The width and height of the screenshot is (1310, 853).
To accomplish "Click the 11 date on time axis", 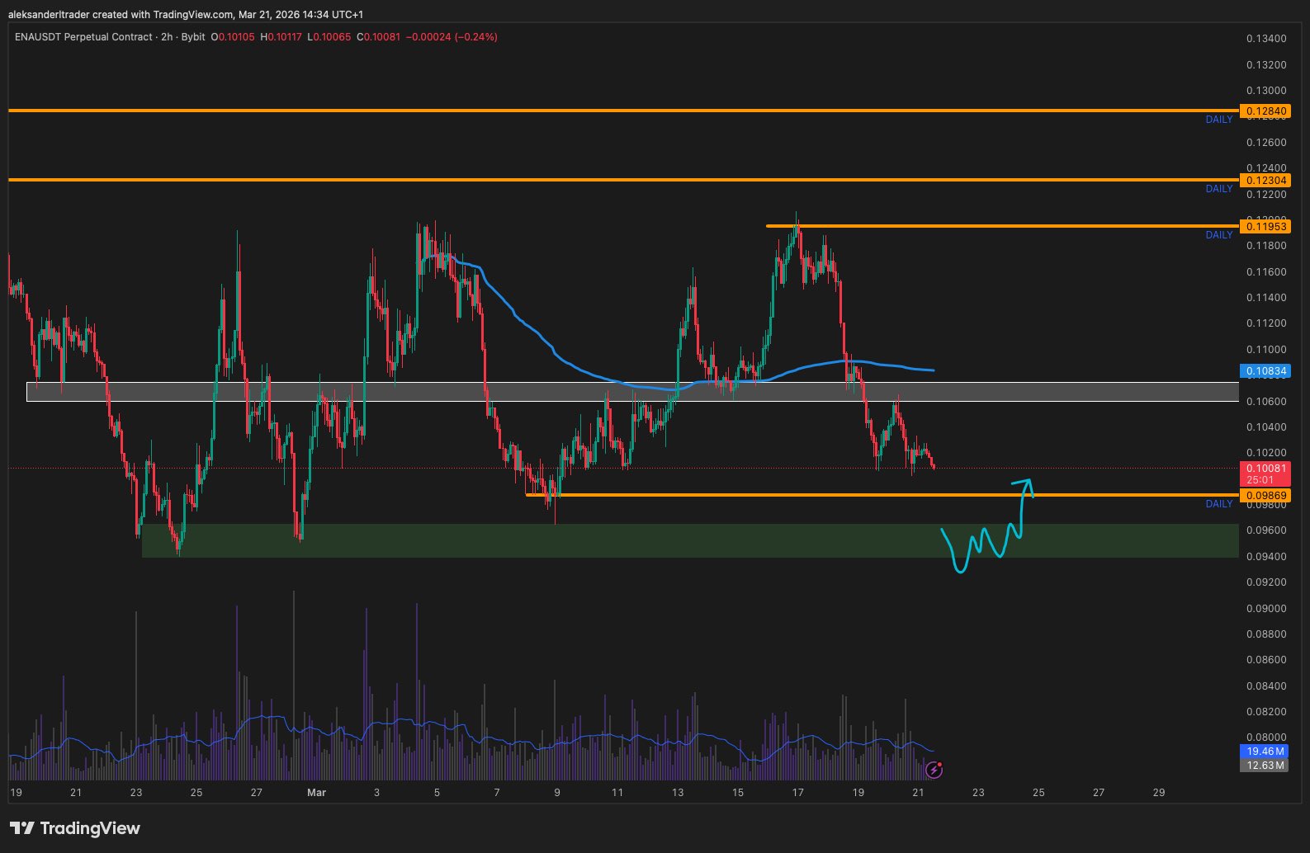I will pos(617,793).
